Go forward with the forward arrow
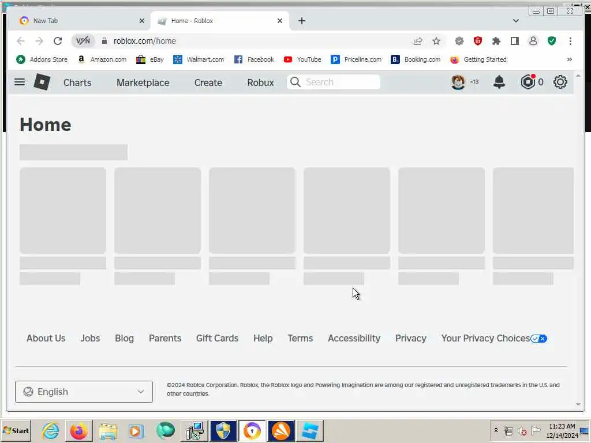Viewport: 591px width, 443px height. tap(39, 41)
